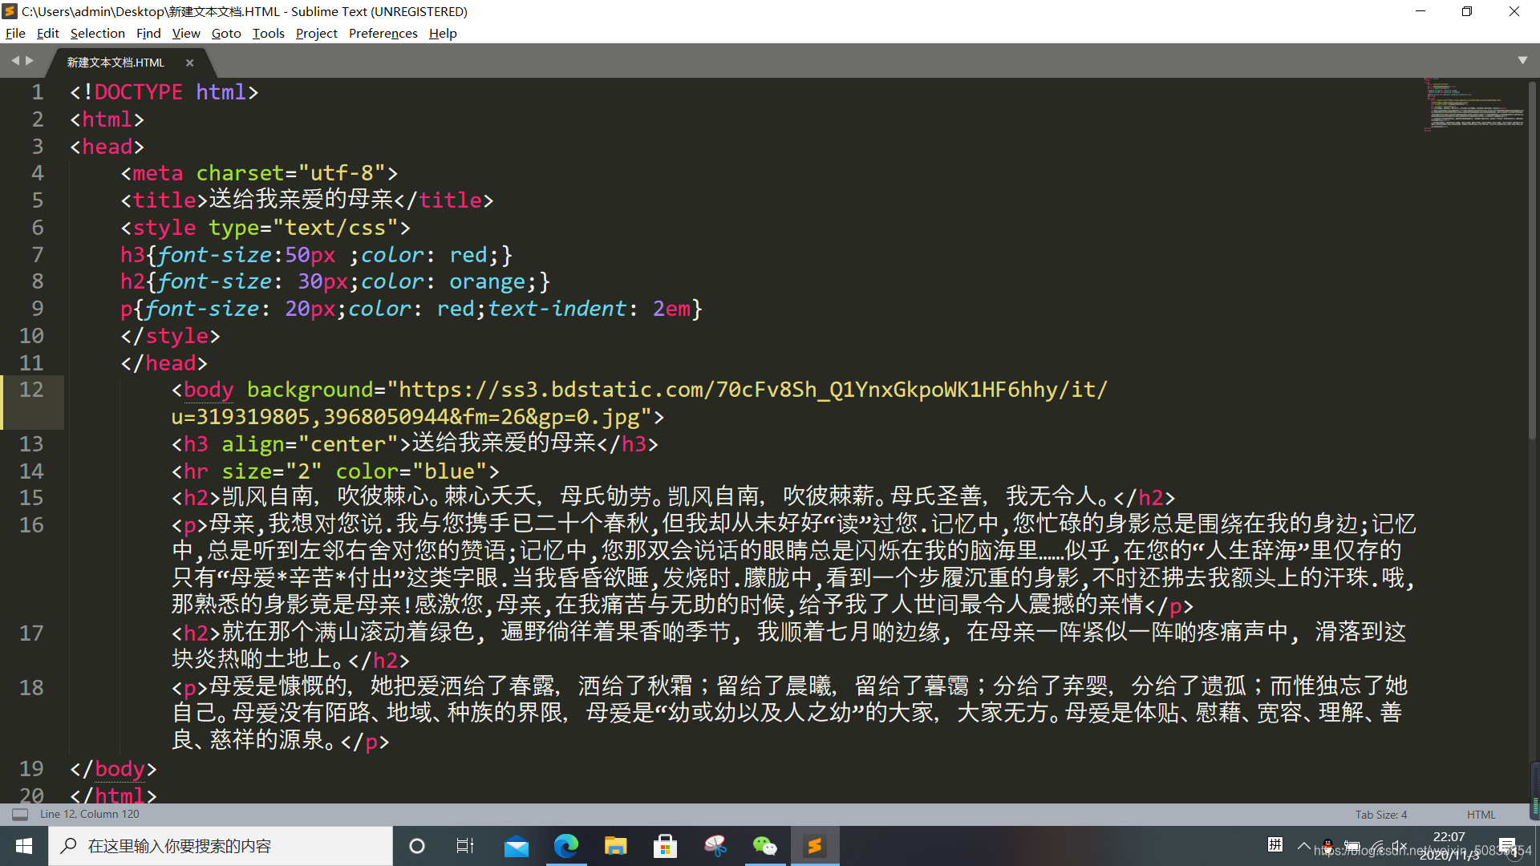Click the Sublime Text taskbar icon
The image size is (1540, 866).
point(814,846)
